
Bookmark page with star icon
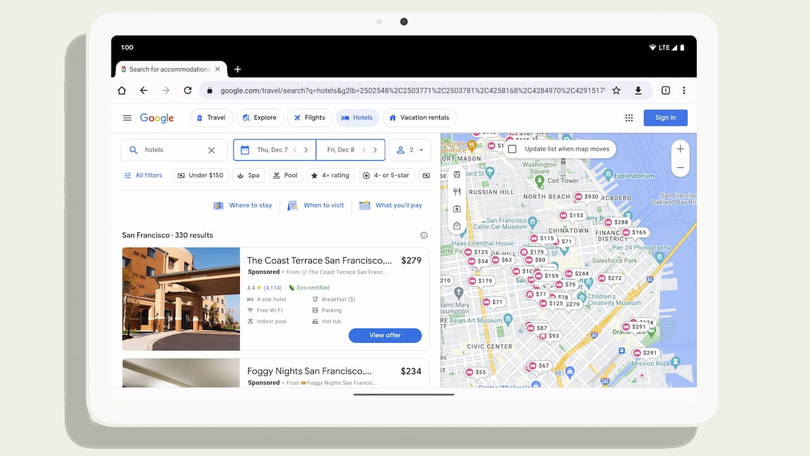[x=616, y=91]
